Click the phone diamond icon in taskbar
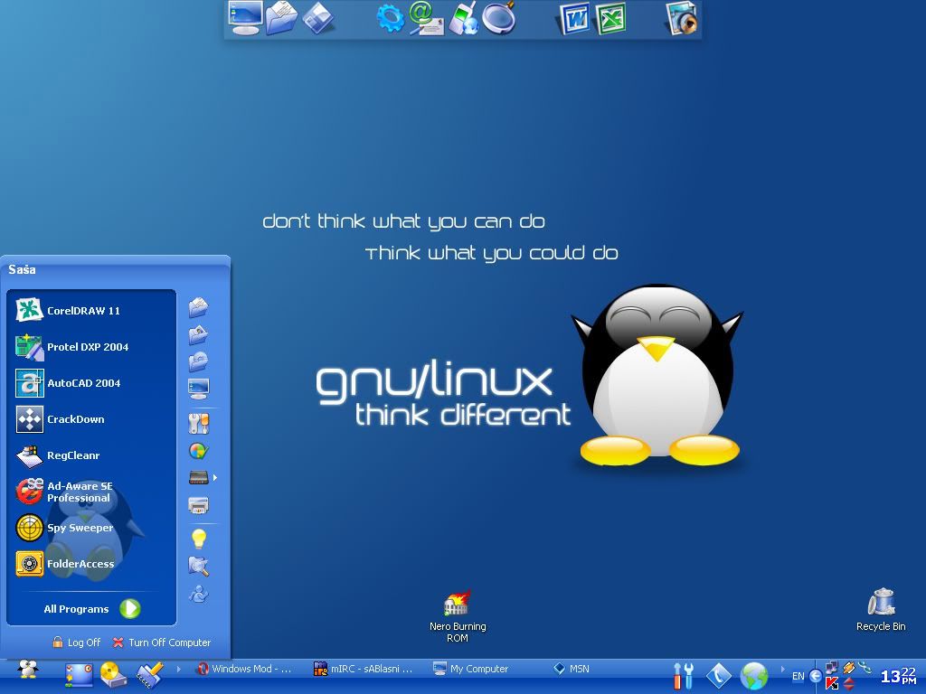 718,675
